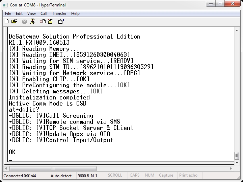Viewport: 243px width, 182px height.
Task: Open the Transfer menu
Action: (x=59, y=14)
